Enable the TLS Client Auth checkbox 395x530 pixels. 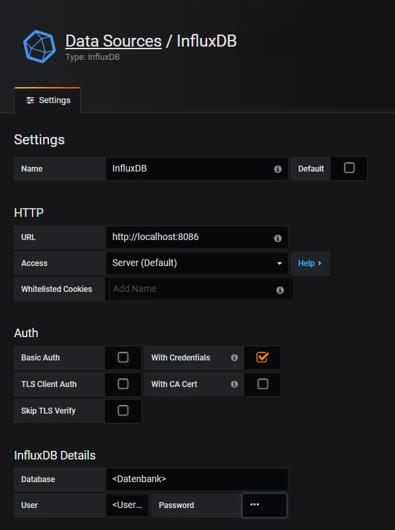click(x=123, y=384)
